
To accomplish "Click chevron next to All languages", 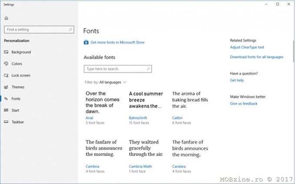I will (125, 82).
